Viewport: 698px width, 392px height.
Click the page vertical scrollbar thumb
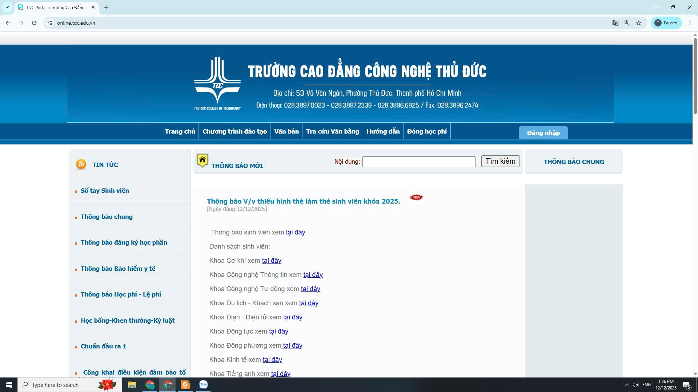pyautogui.click(x=695, y=76)
